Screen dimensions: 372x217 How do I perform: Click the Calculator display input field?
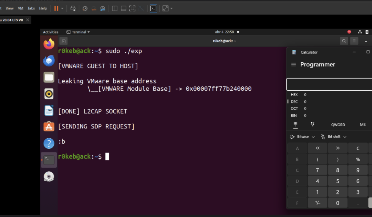[x=329, y=84]
